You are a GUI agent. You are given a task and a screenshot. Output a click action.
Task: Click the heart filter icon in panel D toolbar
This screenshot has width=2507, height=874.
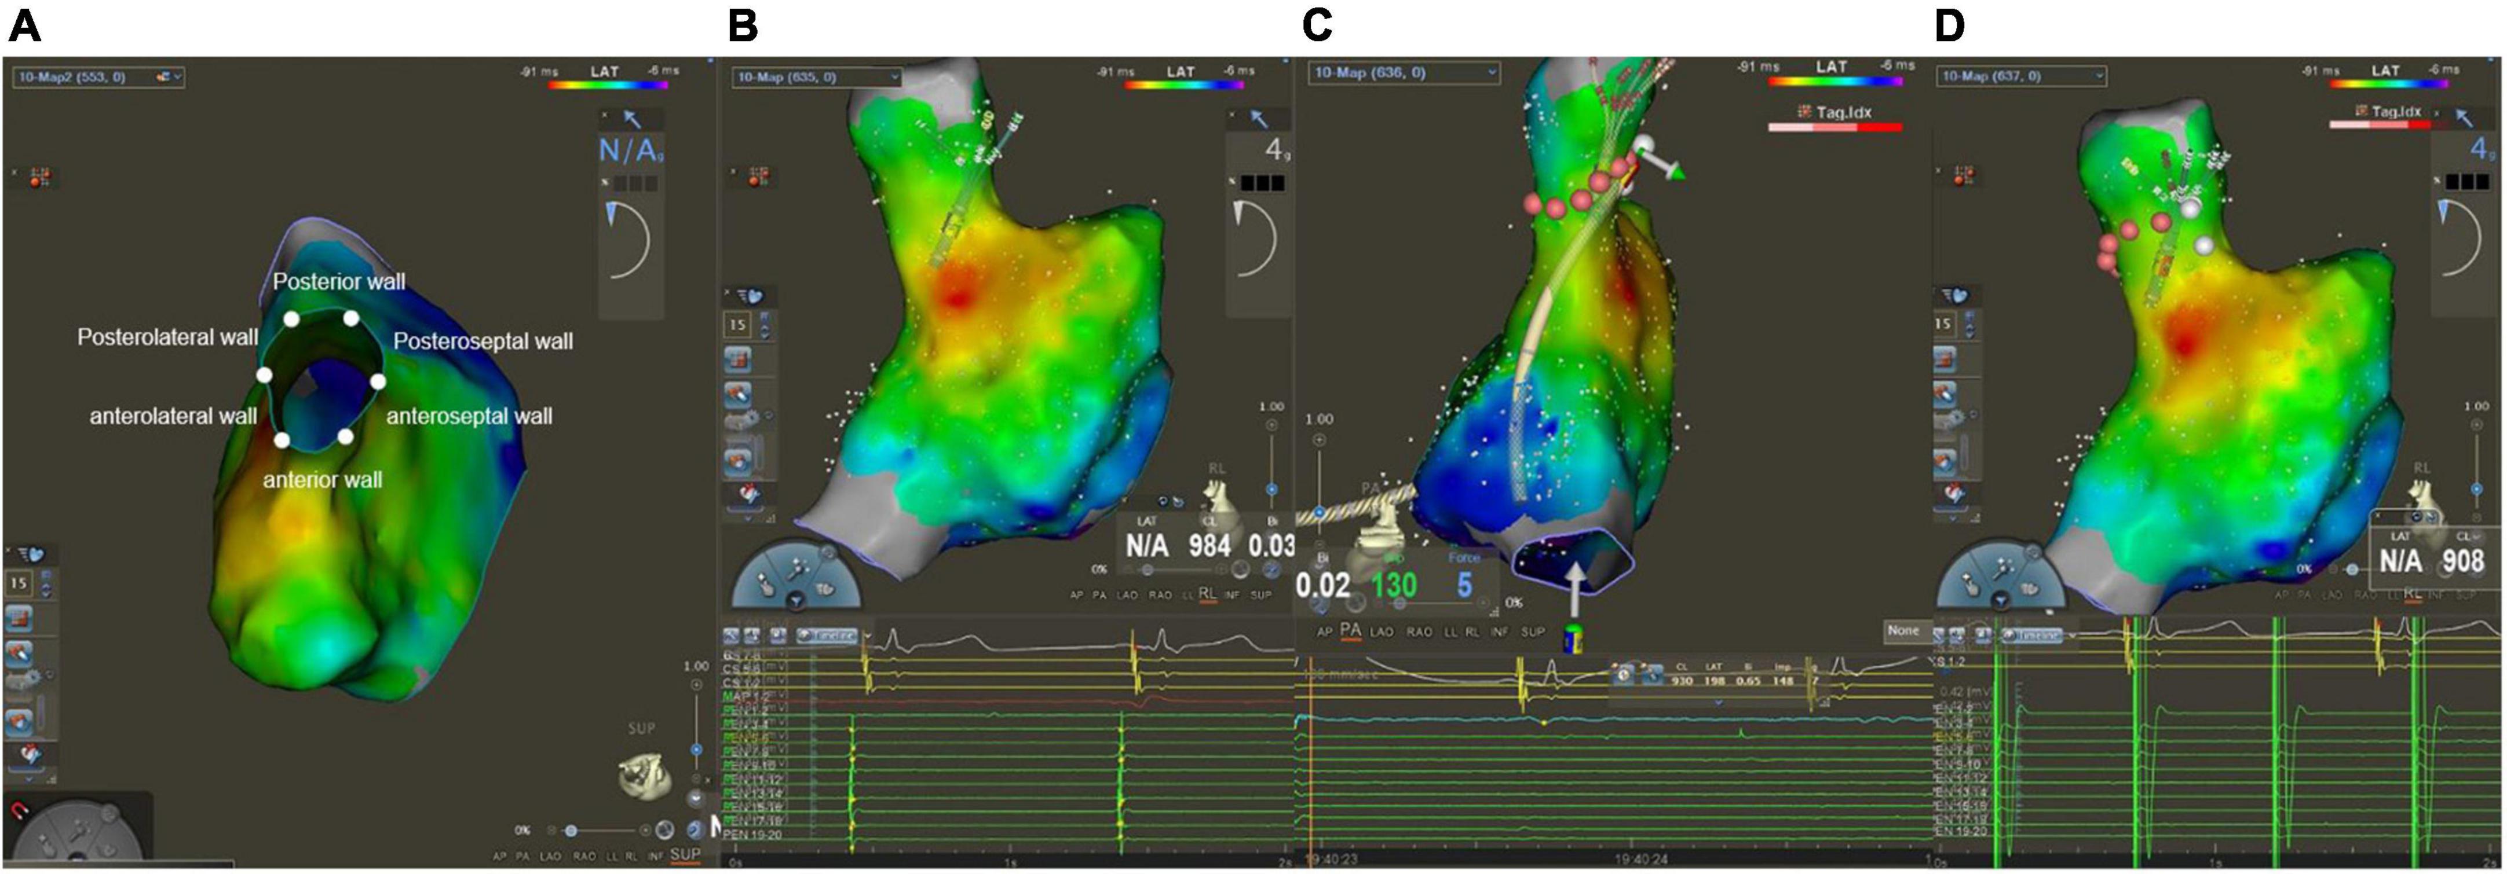pyautogui.click(x=1955, y=296)
